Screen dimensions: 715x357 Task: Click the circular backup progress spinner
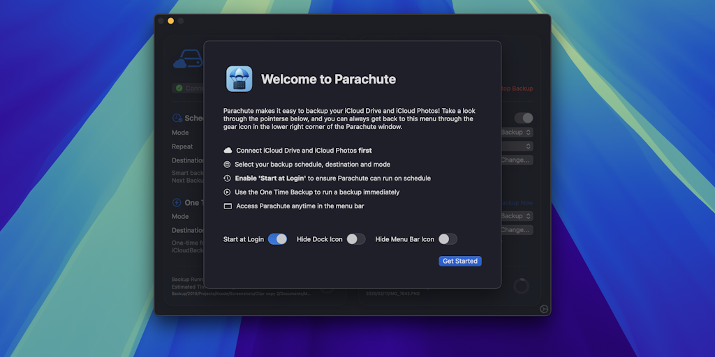point(521,286)
